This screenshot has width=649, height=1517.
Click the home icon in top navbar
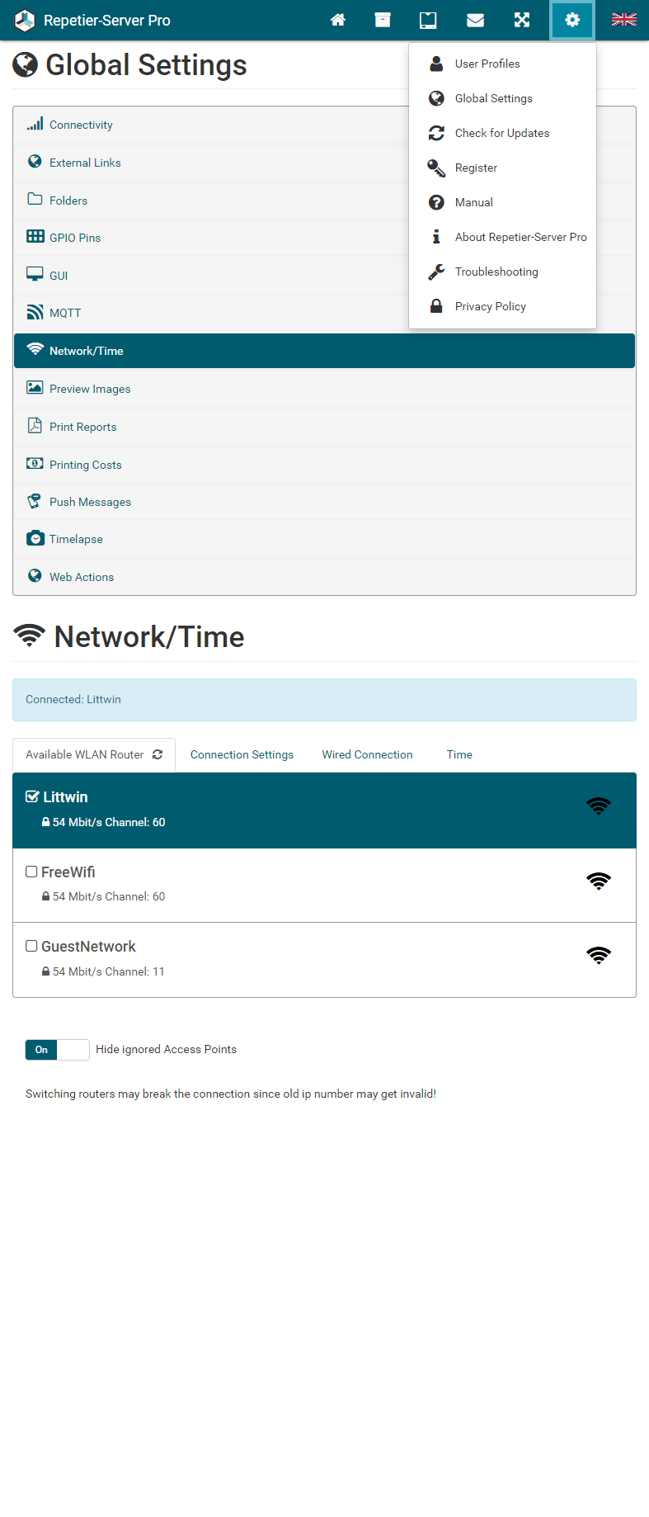pyautogui.click(x=338, y=21)
